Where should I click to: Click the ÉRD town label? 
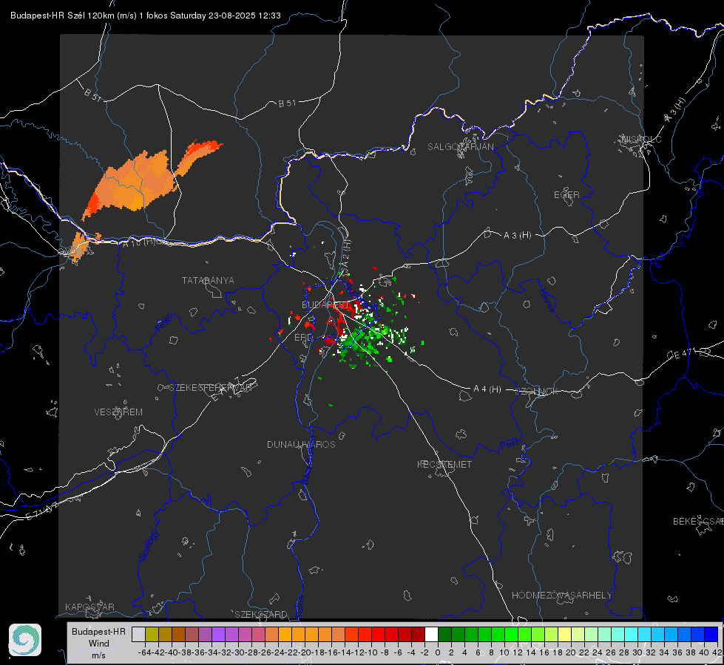tap(303, 338)
